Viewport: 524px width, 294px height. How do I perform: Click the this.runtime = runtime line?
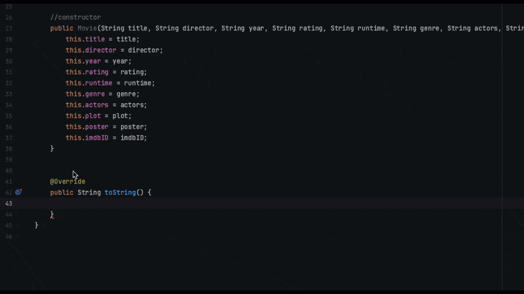coord(110,83)
